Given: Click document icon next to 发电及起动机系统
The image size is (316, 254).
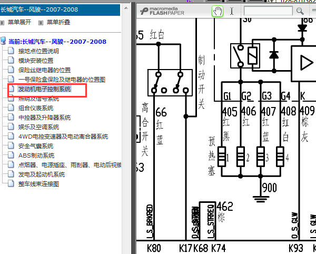Looking at the screenshot, I should click(11, 174).
